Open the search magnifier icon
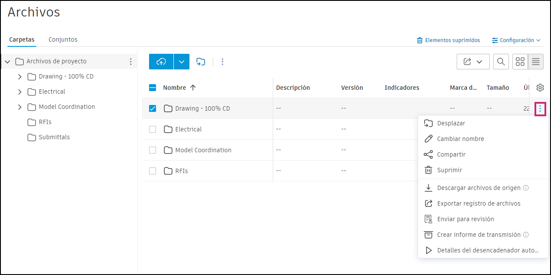 tap(501, 62)
